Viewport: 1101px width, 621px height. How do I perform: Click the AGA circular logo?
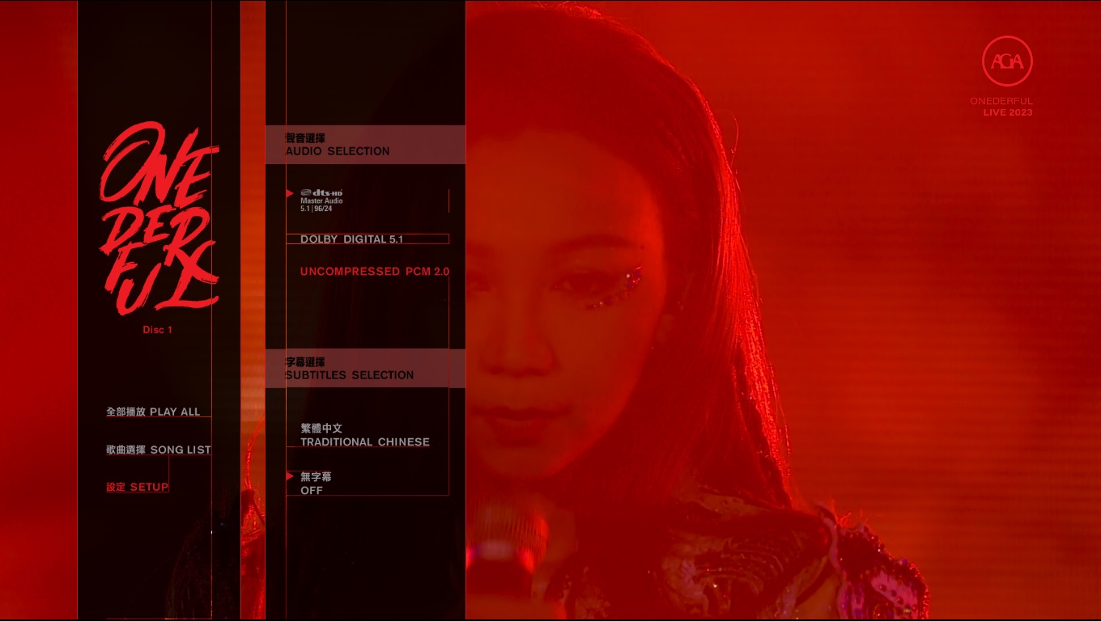click(x=1007, y=61)
